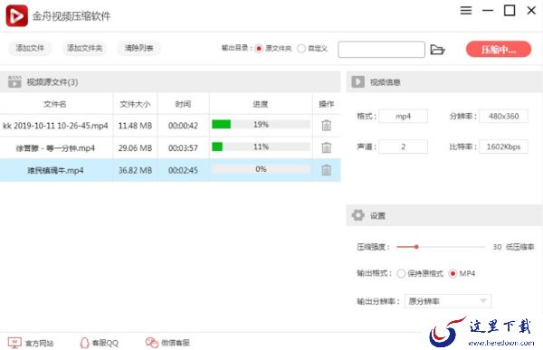This screenshot has width=543, height=350.
Task: Click the 格式 mp4 field
Action: coord(403,116)
